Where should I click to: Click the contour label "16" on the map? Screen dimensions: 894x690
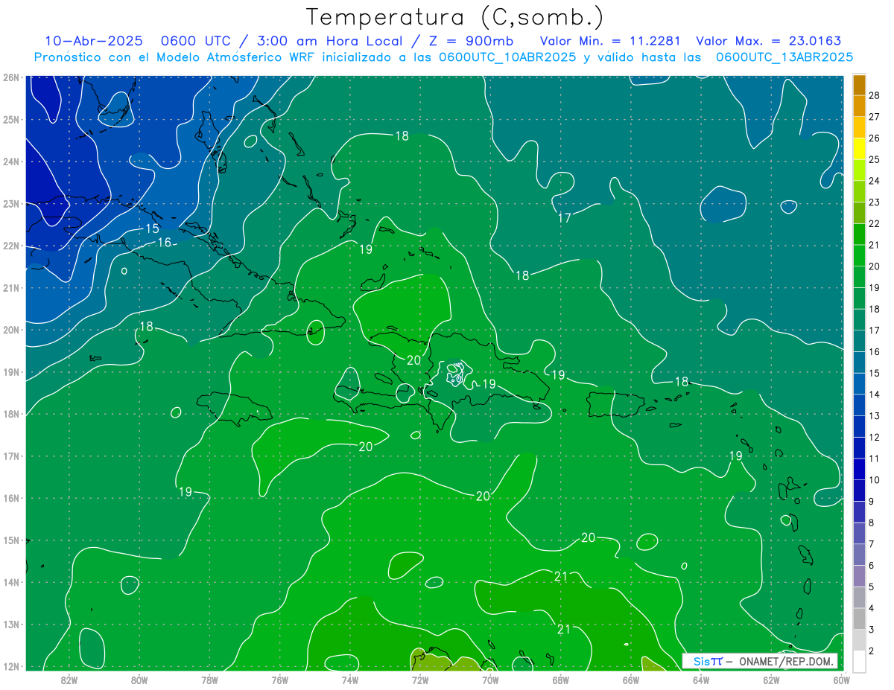click(164, 243)
